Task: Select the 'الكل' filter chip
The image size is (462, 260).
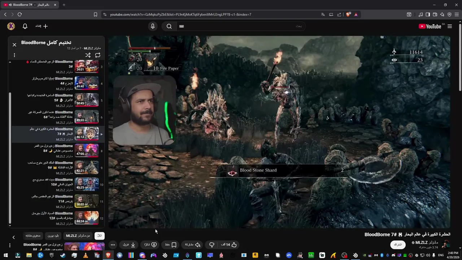Action: tap(100, 236)
